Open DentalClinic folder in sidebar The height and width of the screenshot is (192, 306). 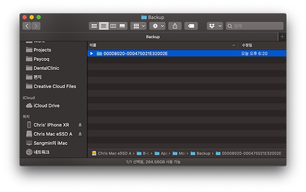coord(42,68)
